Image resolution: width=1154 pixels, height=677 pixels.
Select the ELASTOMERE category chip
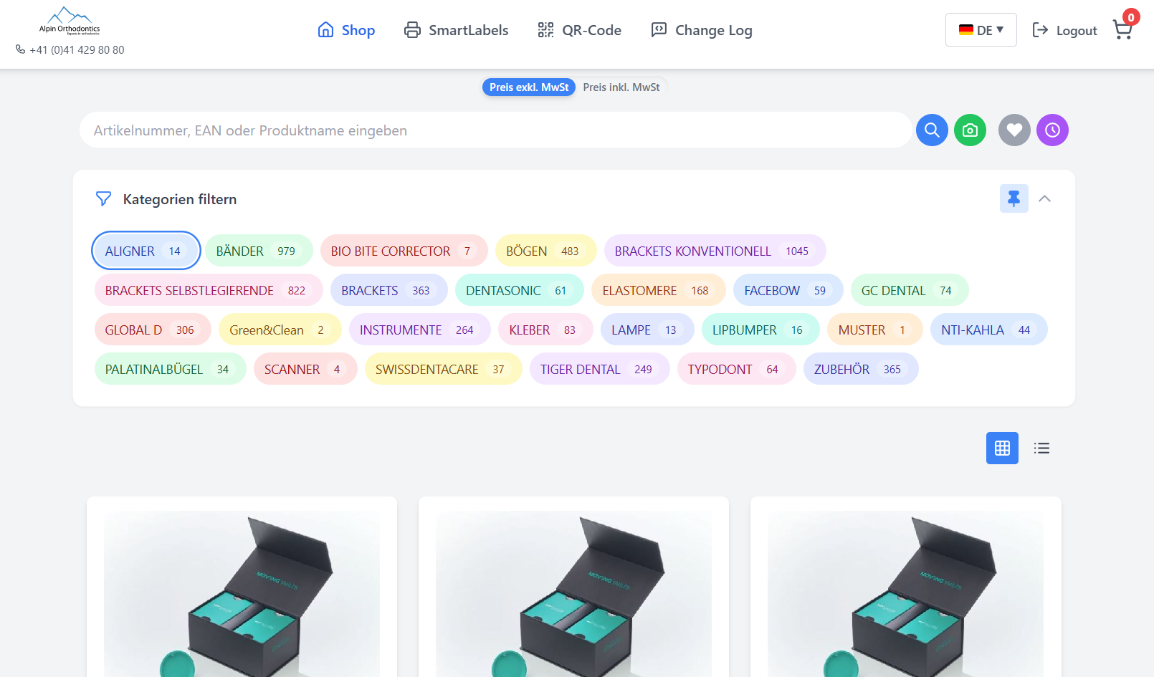(x=658, y=290)
